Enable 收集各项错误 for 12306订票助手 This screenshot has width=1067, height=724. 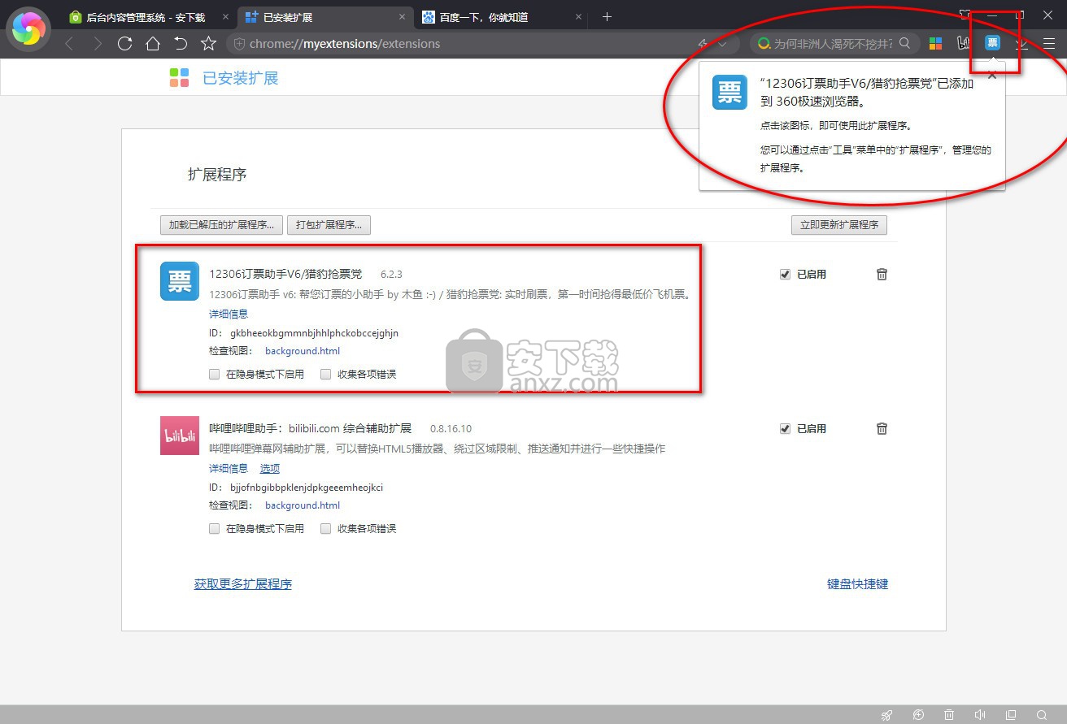point(325,375)
